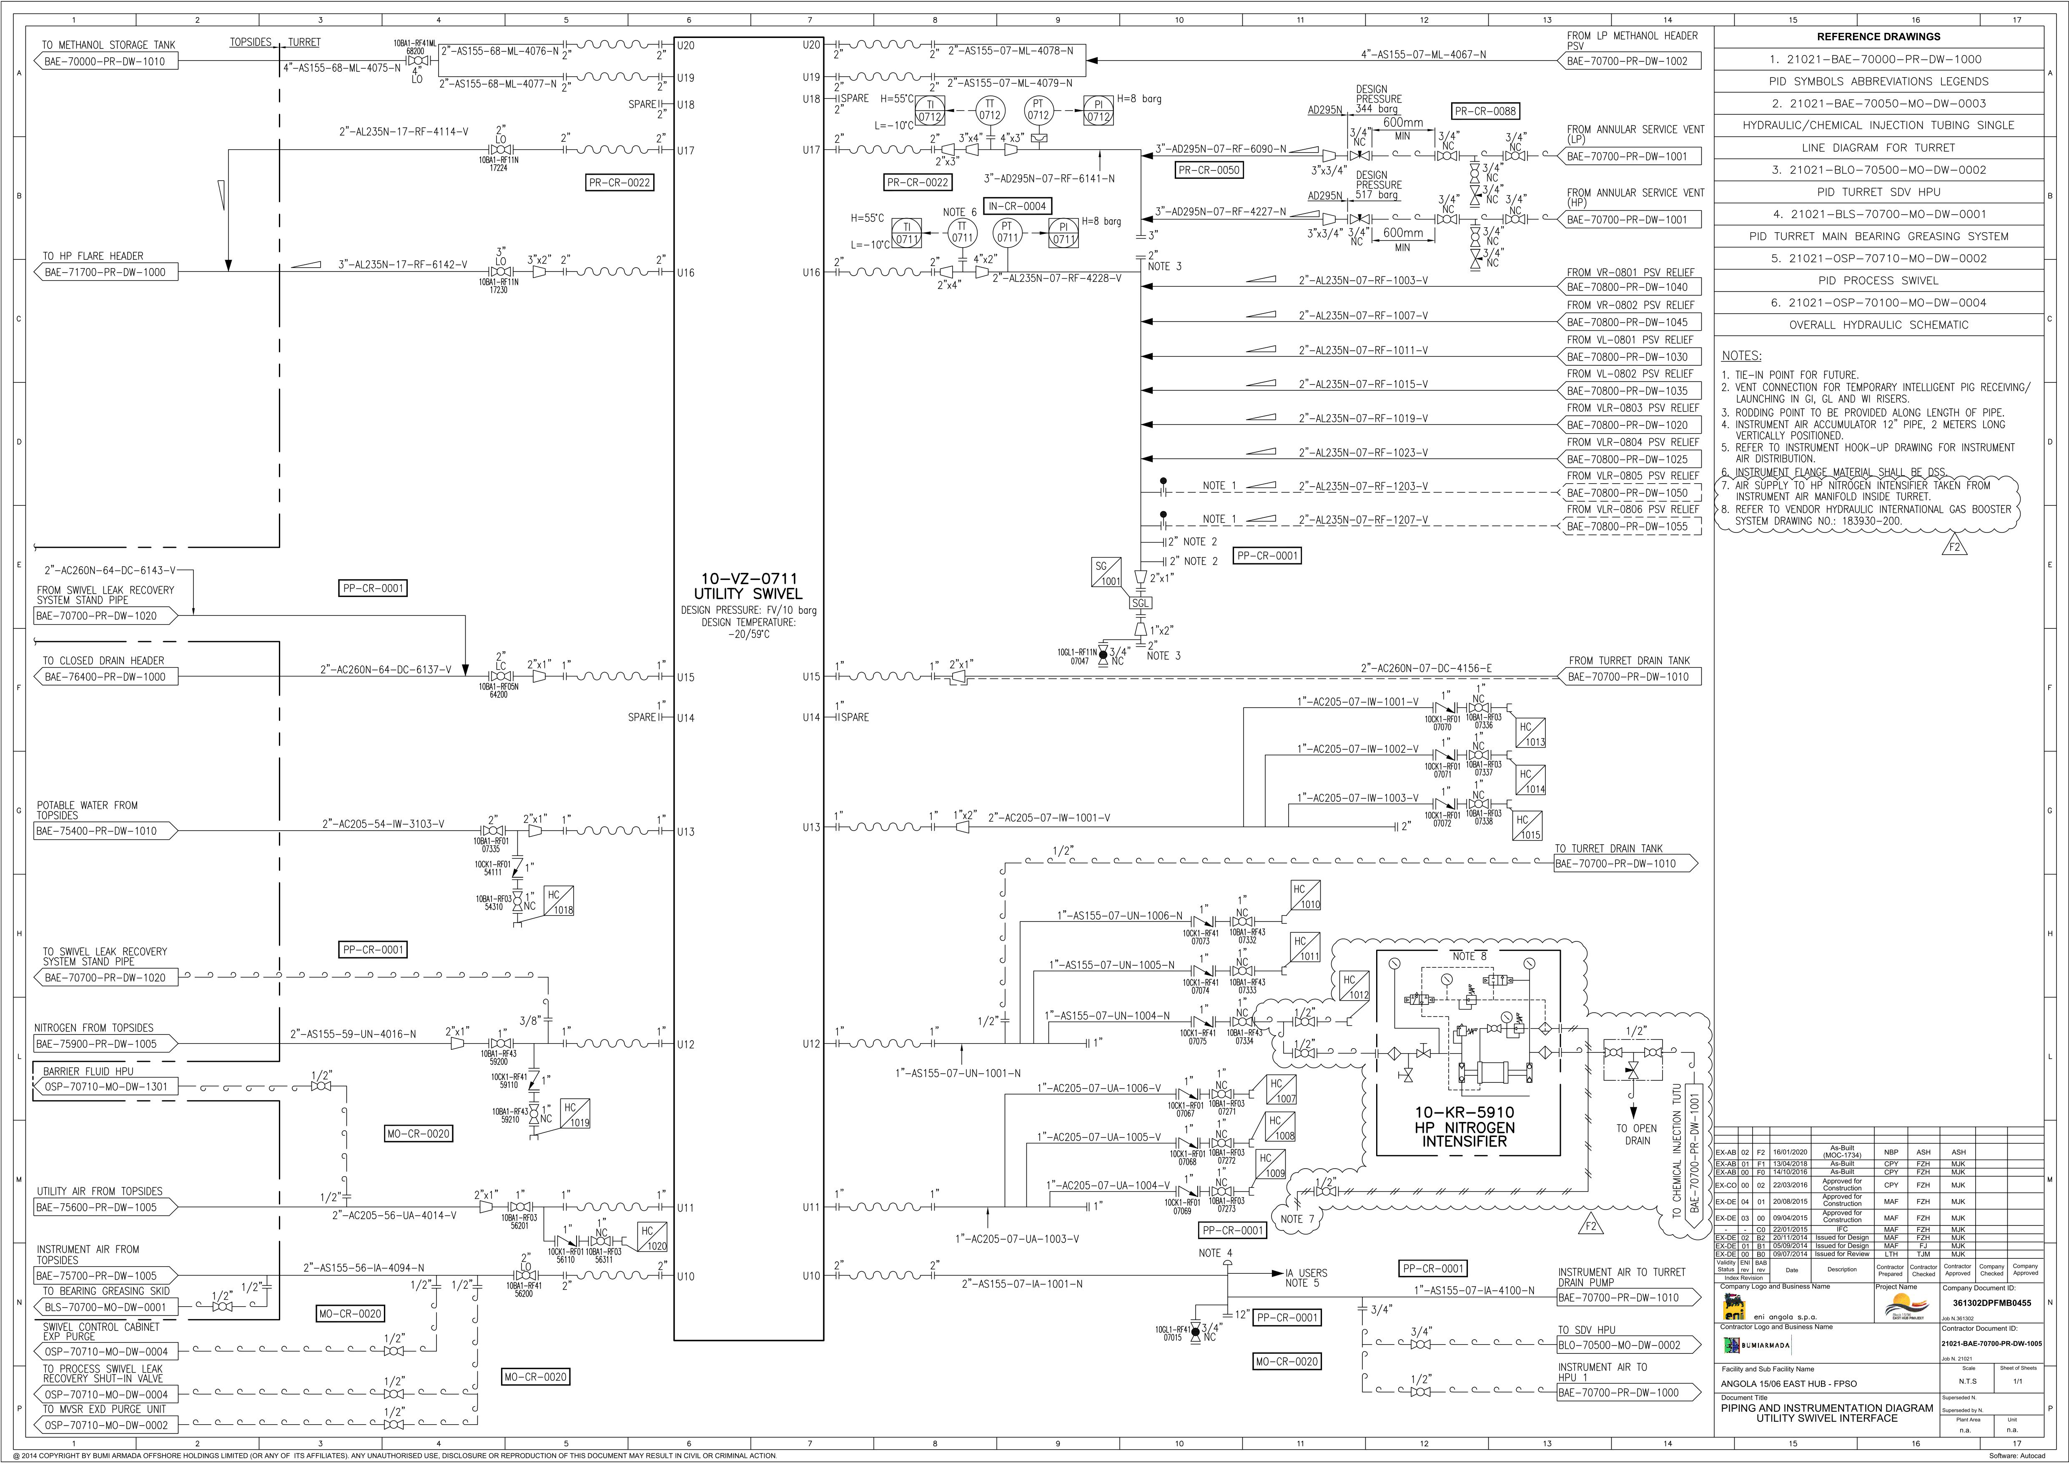Viewport: 2069px width, 1463px height.
Task: Click the HC 1008 hose connection symbol
Action: (1281, 1128)
